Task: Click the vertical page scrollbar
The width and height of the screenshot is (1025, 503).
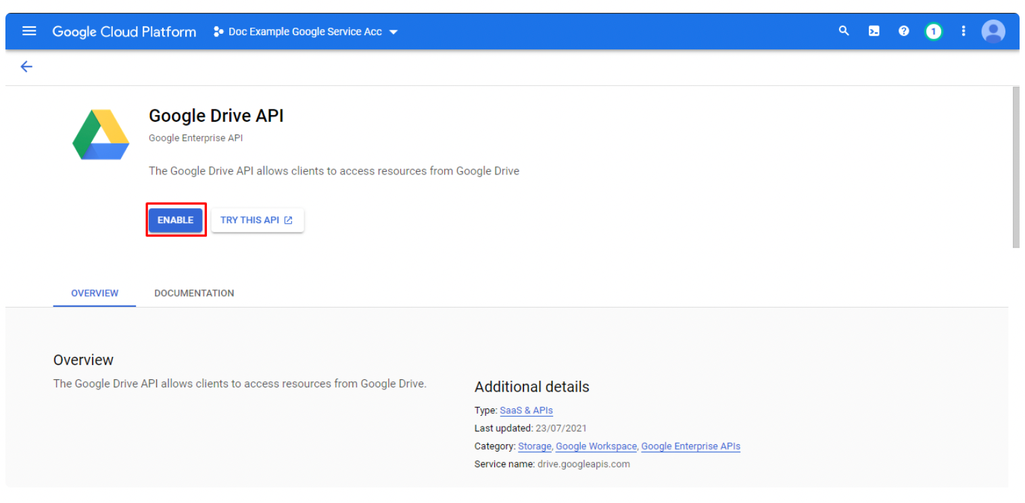Action: [x=1015, y=167]
